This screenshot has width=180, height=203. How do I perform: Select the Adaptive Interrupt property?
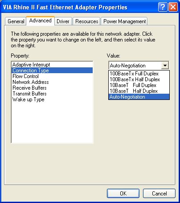pyautogui.click(x=52, y=65)
